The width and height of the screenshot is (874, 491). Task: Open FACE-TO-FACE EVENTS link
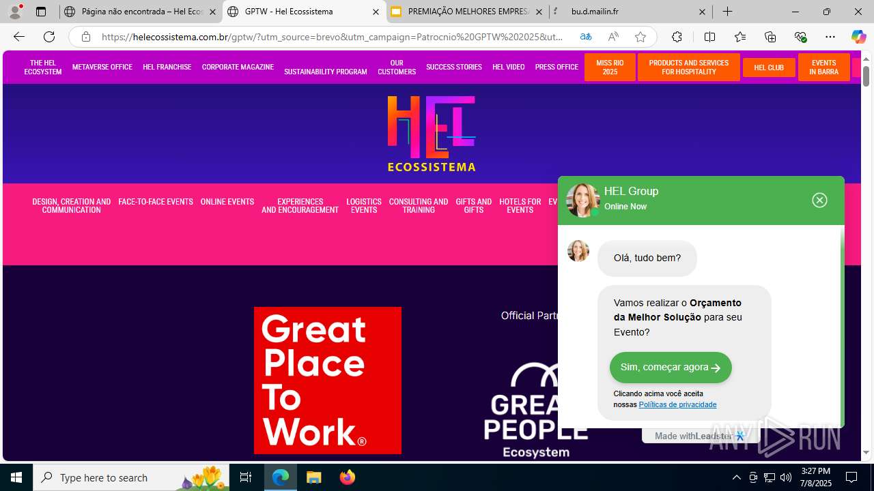[x=156, y=202]
